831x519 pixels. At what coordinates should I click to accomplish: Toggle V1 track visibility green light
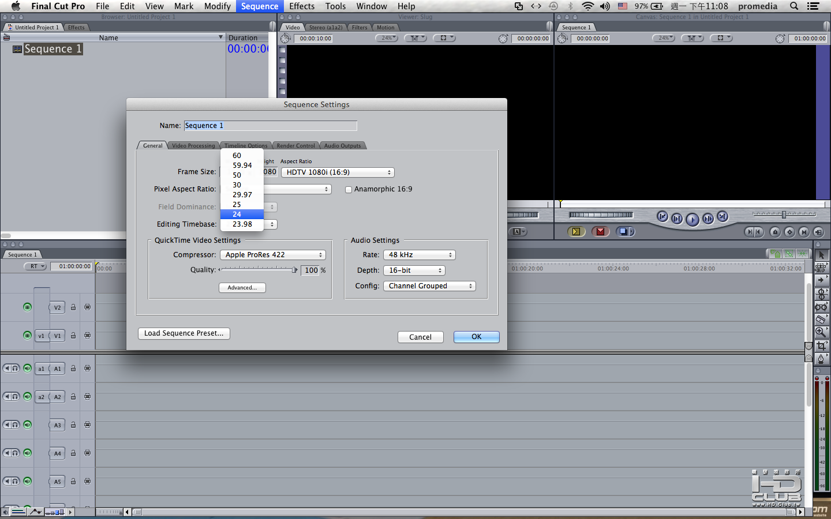27,335
